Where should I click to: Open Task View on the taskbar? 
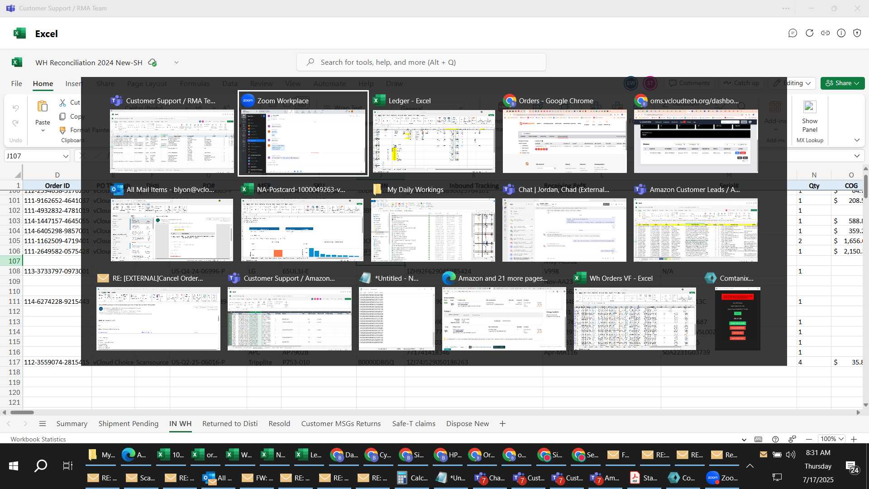(x=67, y=466)
